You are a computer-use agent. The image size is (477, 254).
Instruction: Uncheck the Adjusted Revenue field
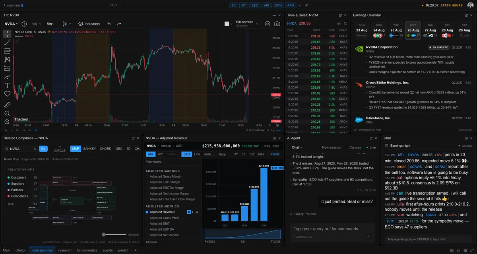[147, 212]
